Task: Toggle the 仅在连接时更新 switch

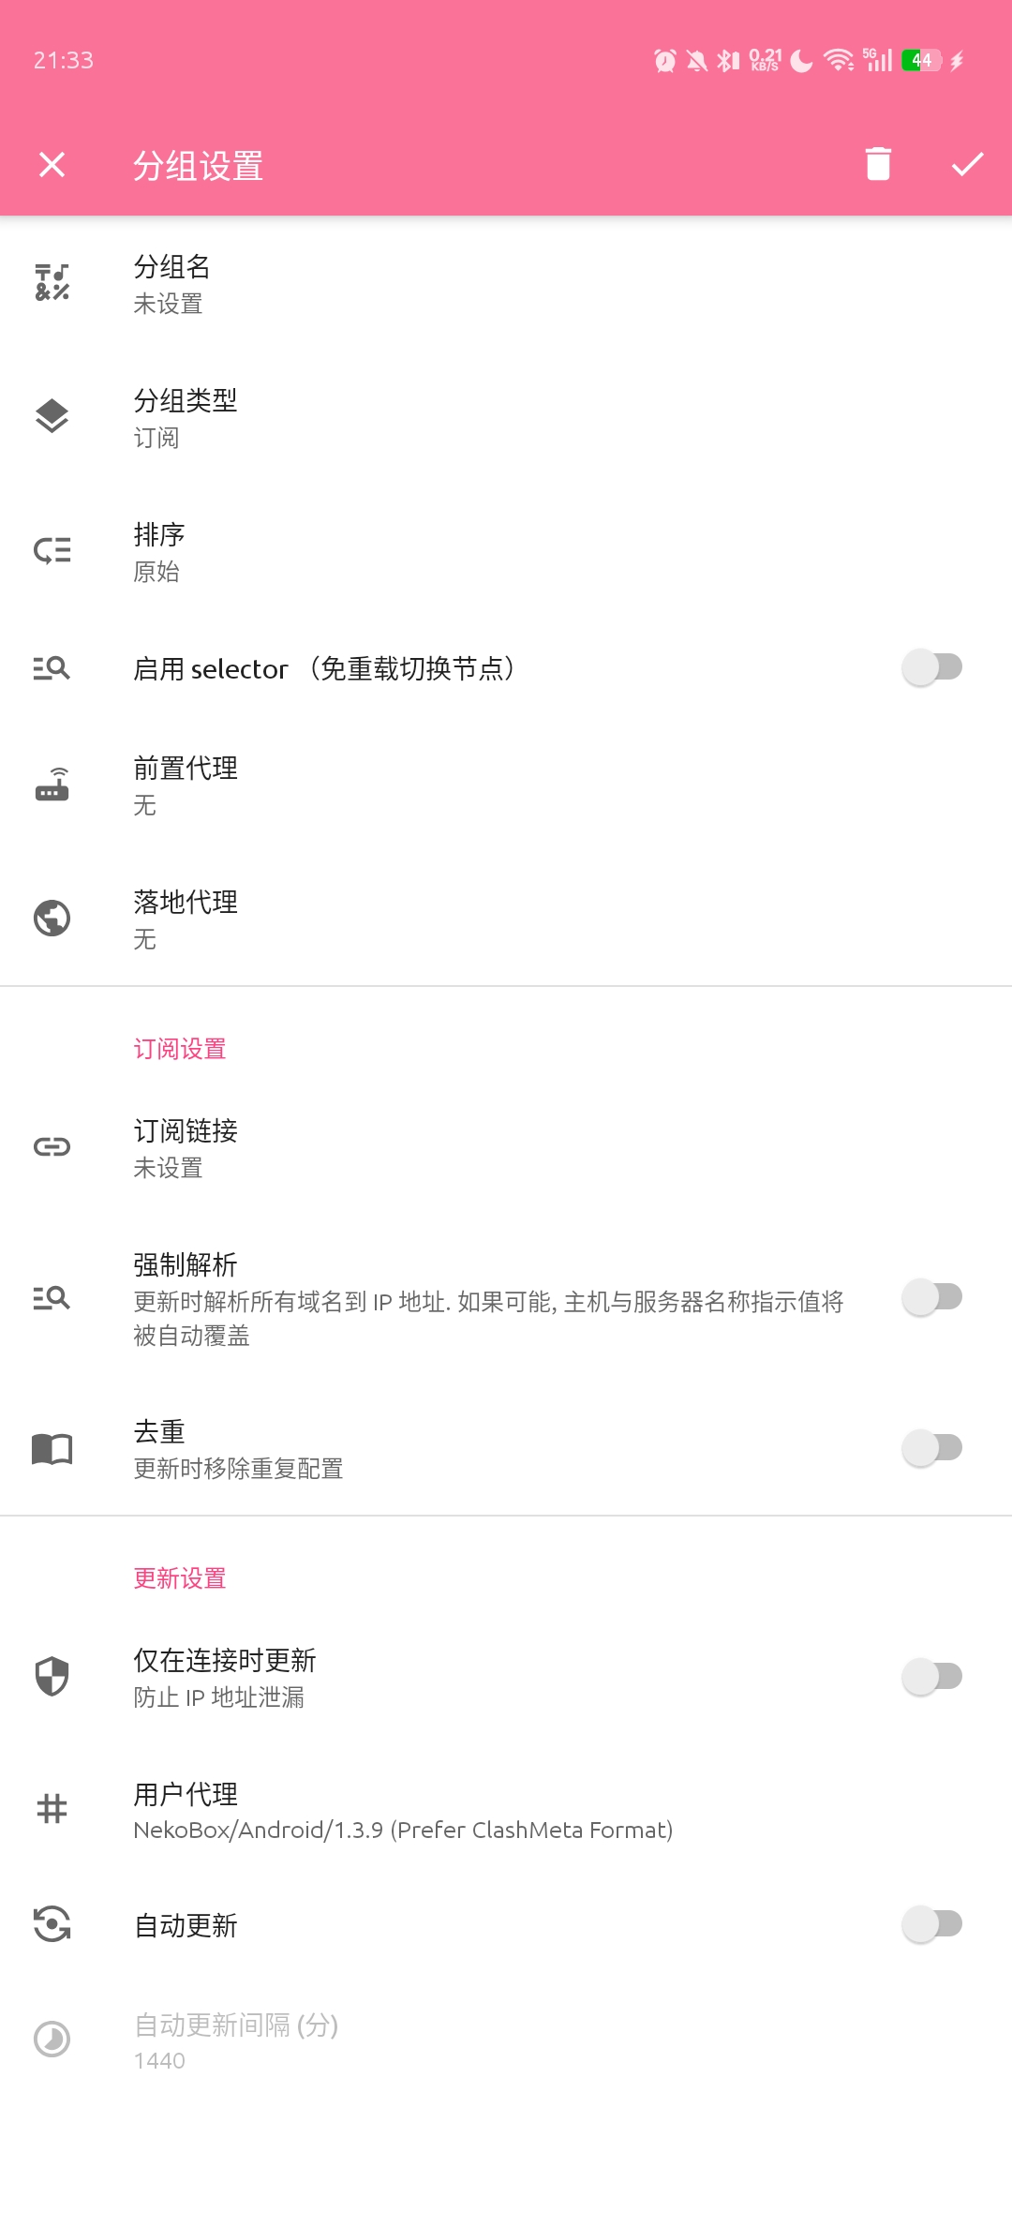Action: (932, 1676)
